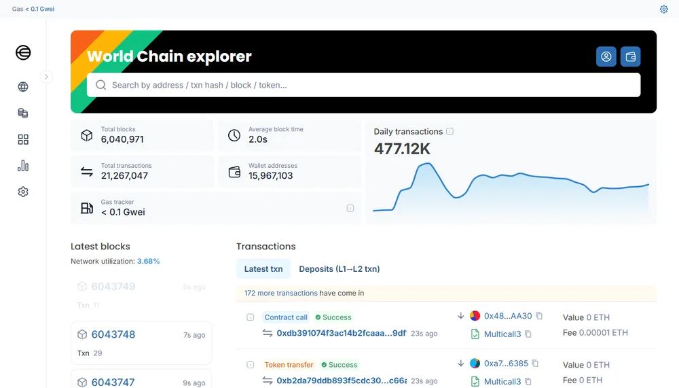Open the Charts & stats bar icon
The width and height of the screenshot is (679, 388).
[23, 166]
